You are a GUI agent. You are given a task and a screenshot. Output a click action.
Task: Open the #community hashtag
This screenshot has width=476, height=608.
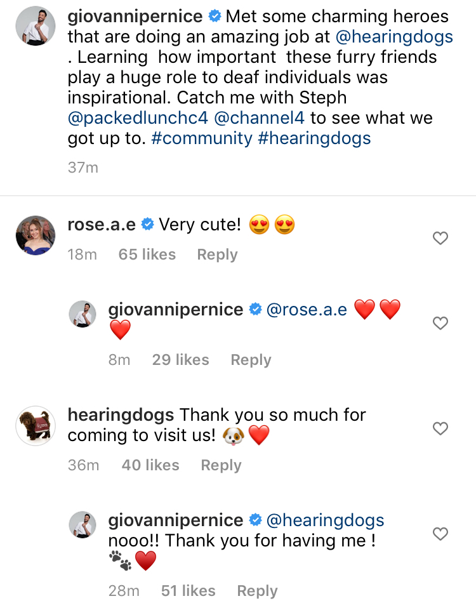(202, 138)
